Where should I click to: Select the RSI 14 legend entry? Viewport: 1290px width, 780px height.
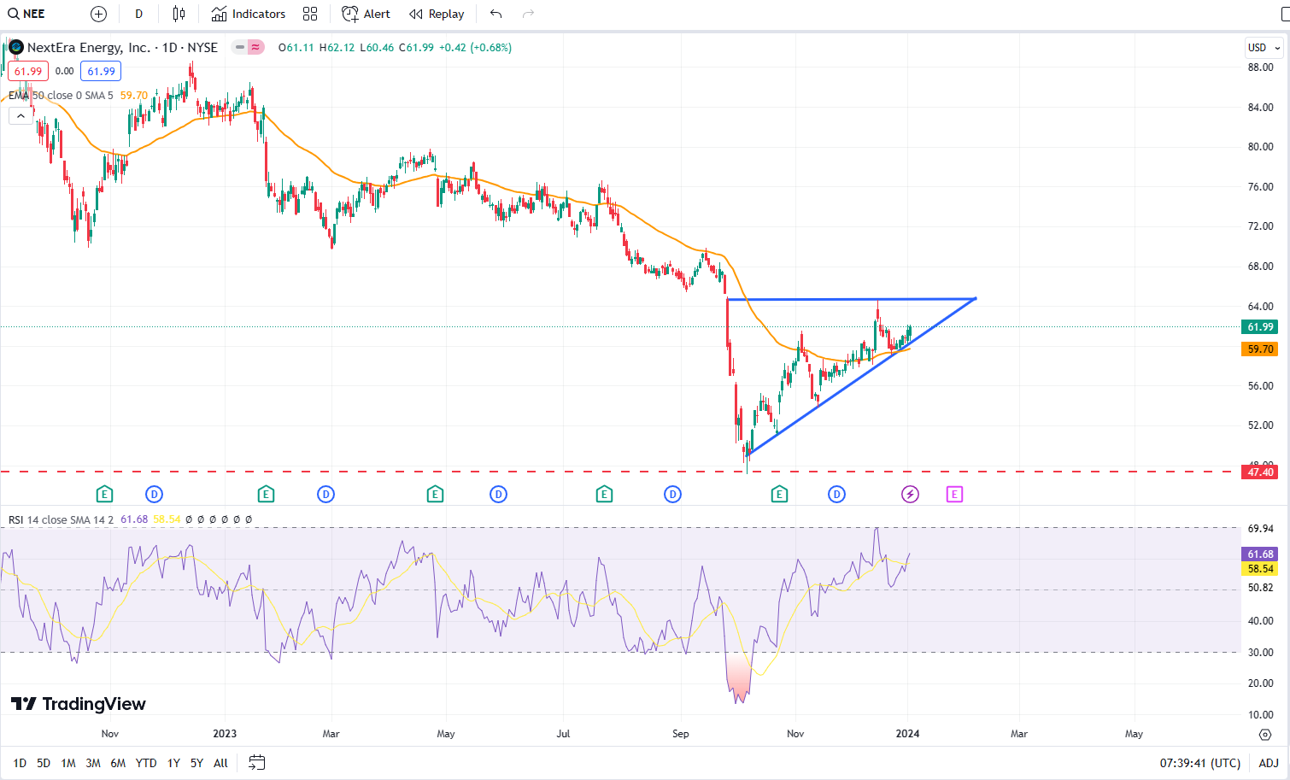pyautogui.click(x=61, y=519)
